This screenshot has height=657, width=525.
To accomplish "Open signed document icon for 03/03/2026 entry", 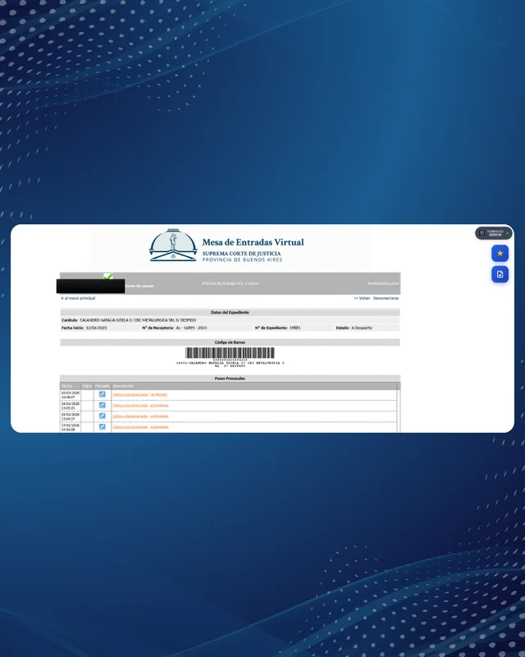I will (103, 394).
